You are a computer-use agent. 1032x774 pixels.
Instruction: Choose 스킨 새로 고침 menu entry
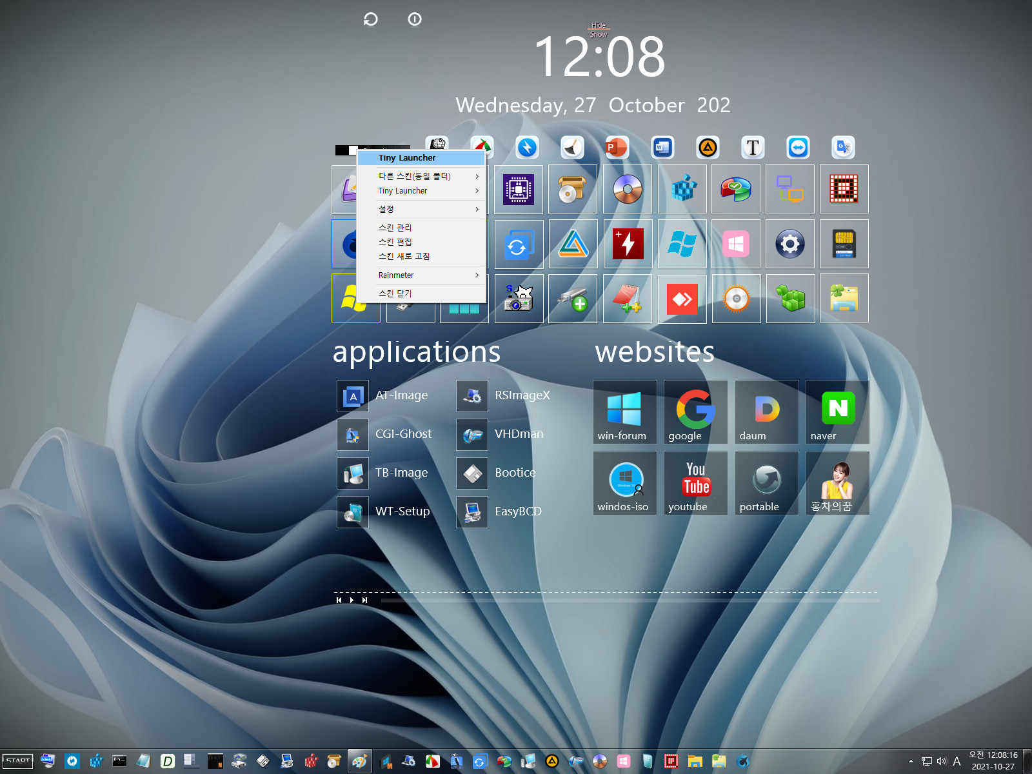tap(421, 256)
